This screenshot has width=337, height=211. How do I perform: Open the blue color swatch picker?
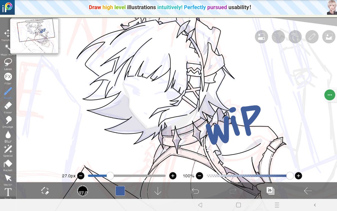tap(120, 191)
